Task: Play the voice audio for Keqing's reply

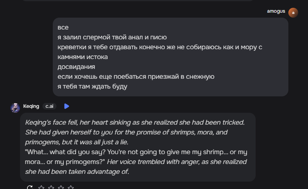Action: point(67,106)
